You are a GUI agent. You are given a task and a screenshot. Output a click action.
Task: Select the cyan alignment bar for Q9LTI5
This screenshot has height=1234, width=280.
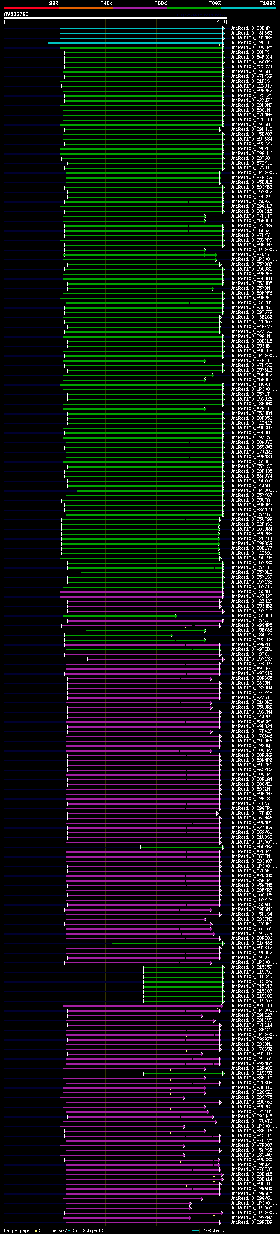136,42
